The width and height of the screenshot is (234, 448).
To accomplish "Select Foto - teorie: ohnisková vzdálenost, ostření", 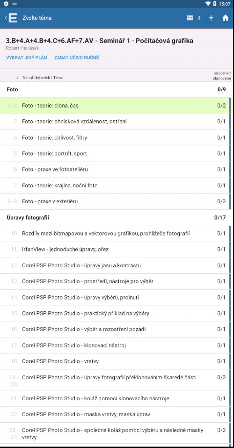I will tap(116, 122).
